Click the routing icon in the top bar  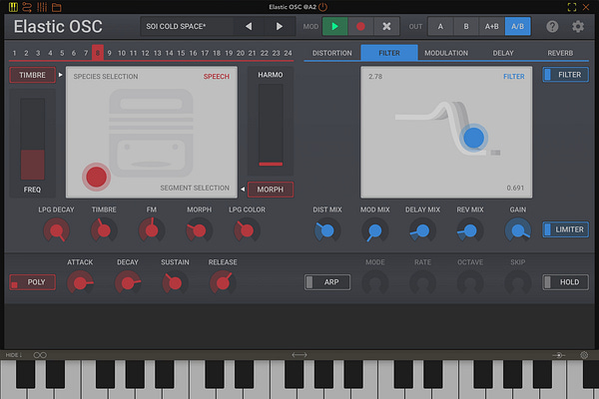tap(27, 7)
